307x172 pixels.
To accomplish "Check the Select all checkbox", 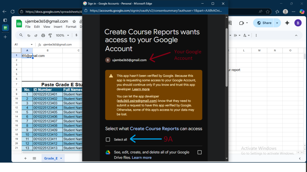I will [x=108, y=139].
